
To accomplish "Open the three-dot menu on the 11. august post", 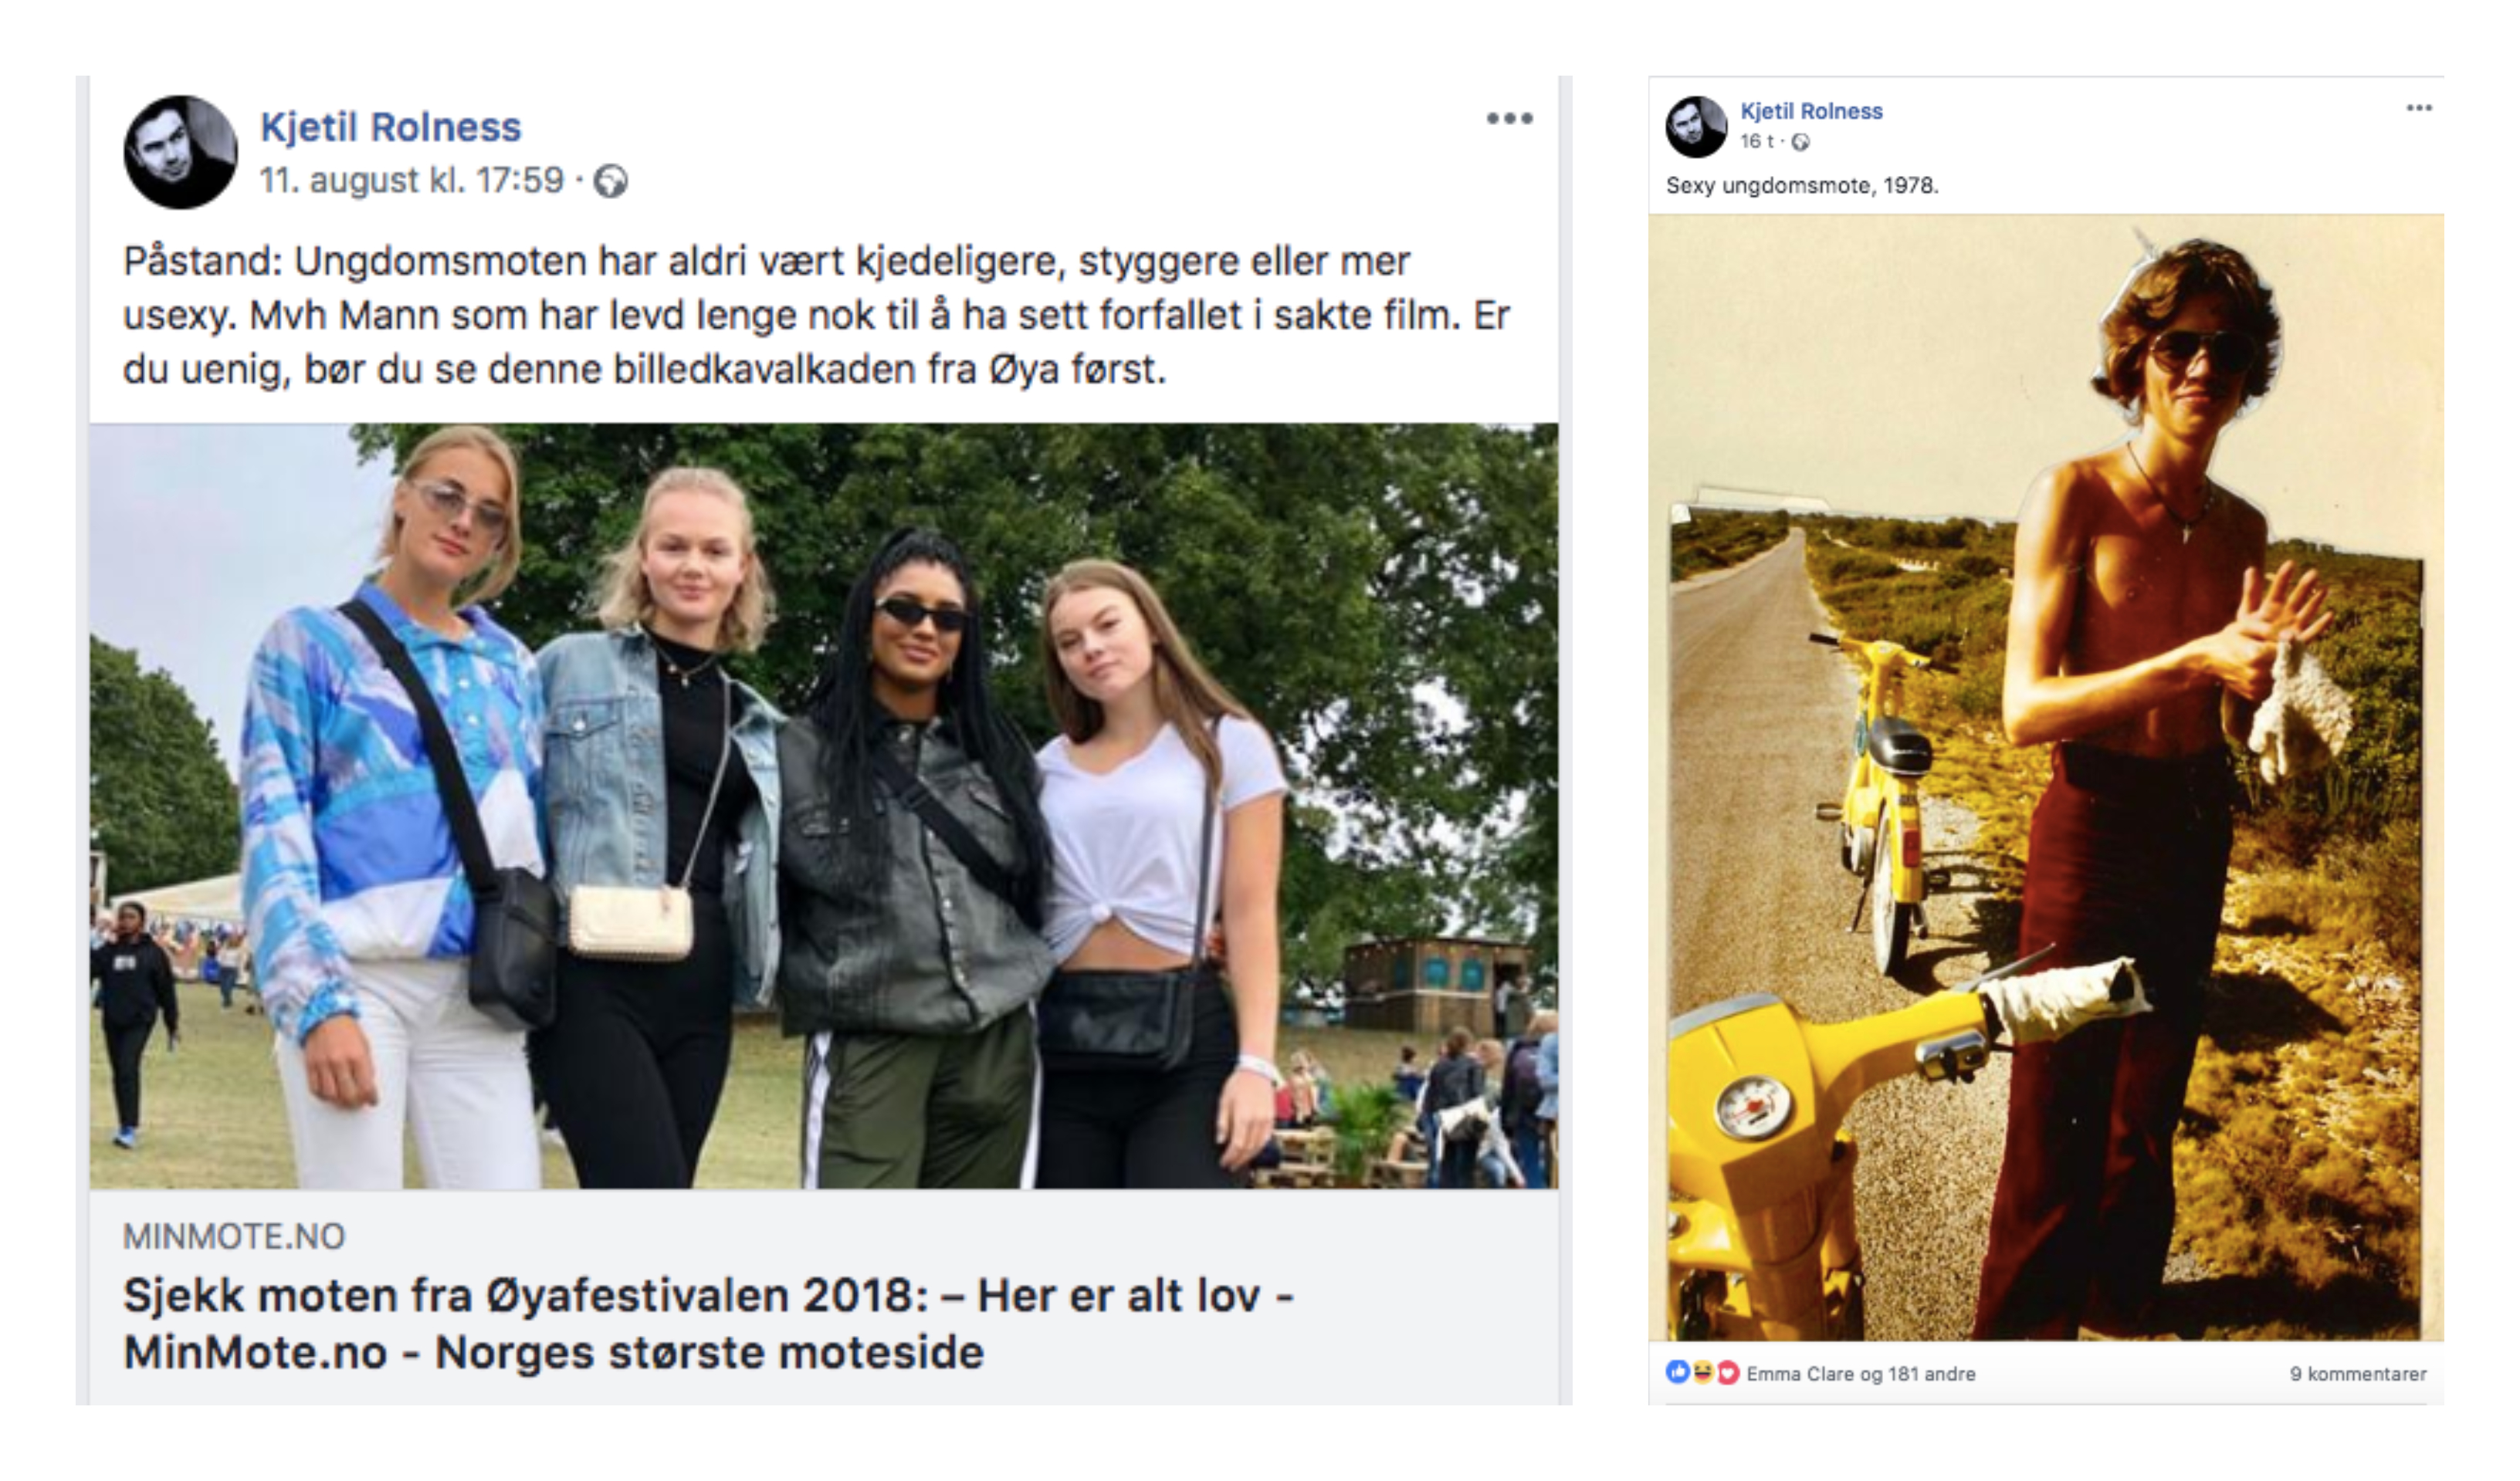I will [x=1509, y=119].
